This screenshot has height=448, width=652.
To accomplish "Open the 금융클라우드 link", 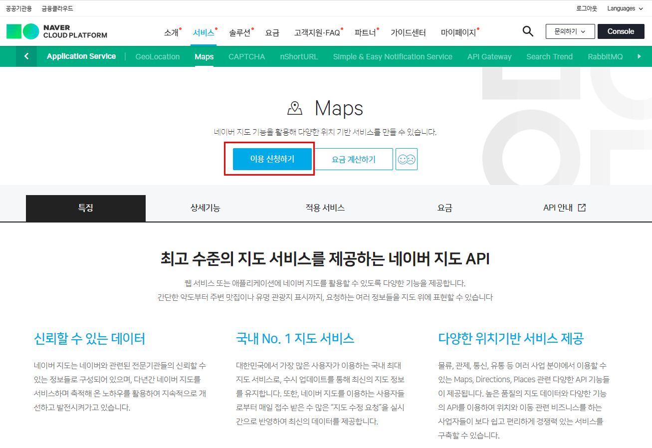I will pos(57,8).
